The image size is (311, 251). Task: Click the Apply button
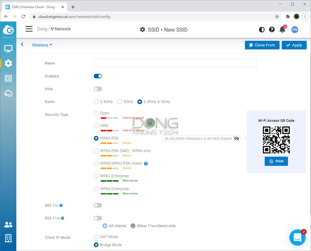point(294,45)
